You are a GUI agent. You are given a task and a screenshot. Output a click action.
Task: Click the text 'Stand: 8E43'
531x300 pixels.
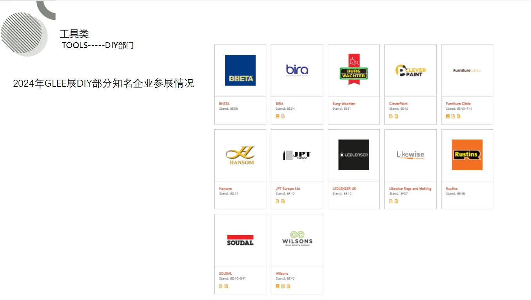342,194
